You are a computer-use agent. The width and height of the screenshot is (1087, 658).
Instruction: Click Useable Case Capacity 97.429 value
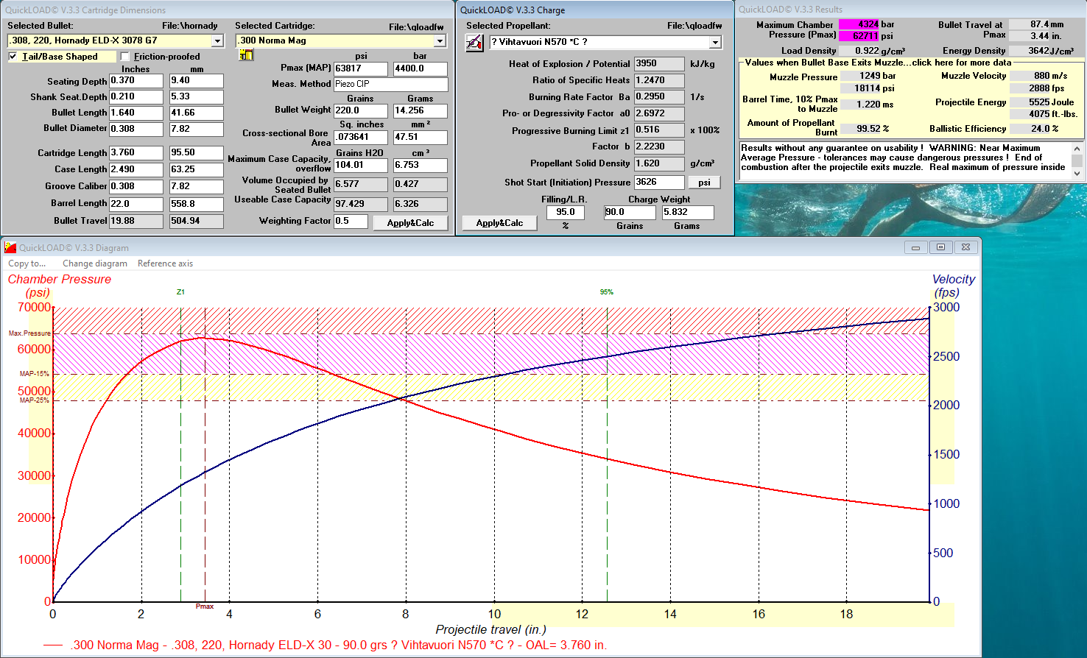361,204
